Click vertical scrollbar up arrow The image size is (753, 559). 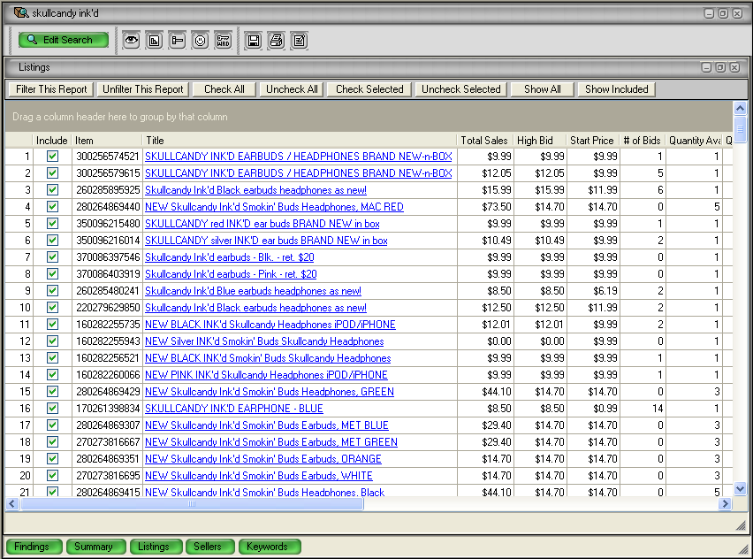(740, 108)
